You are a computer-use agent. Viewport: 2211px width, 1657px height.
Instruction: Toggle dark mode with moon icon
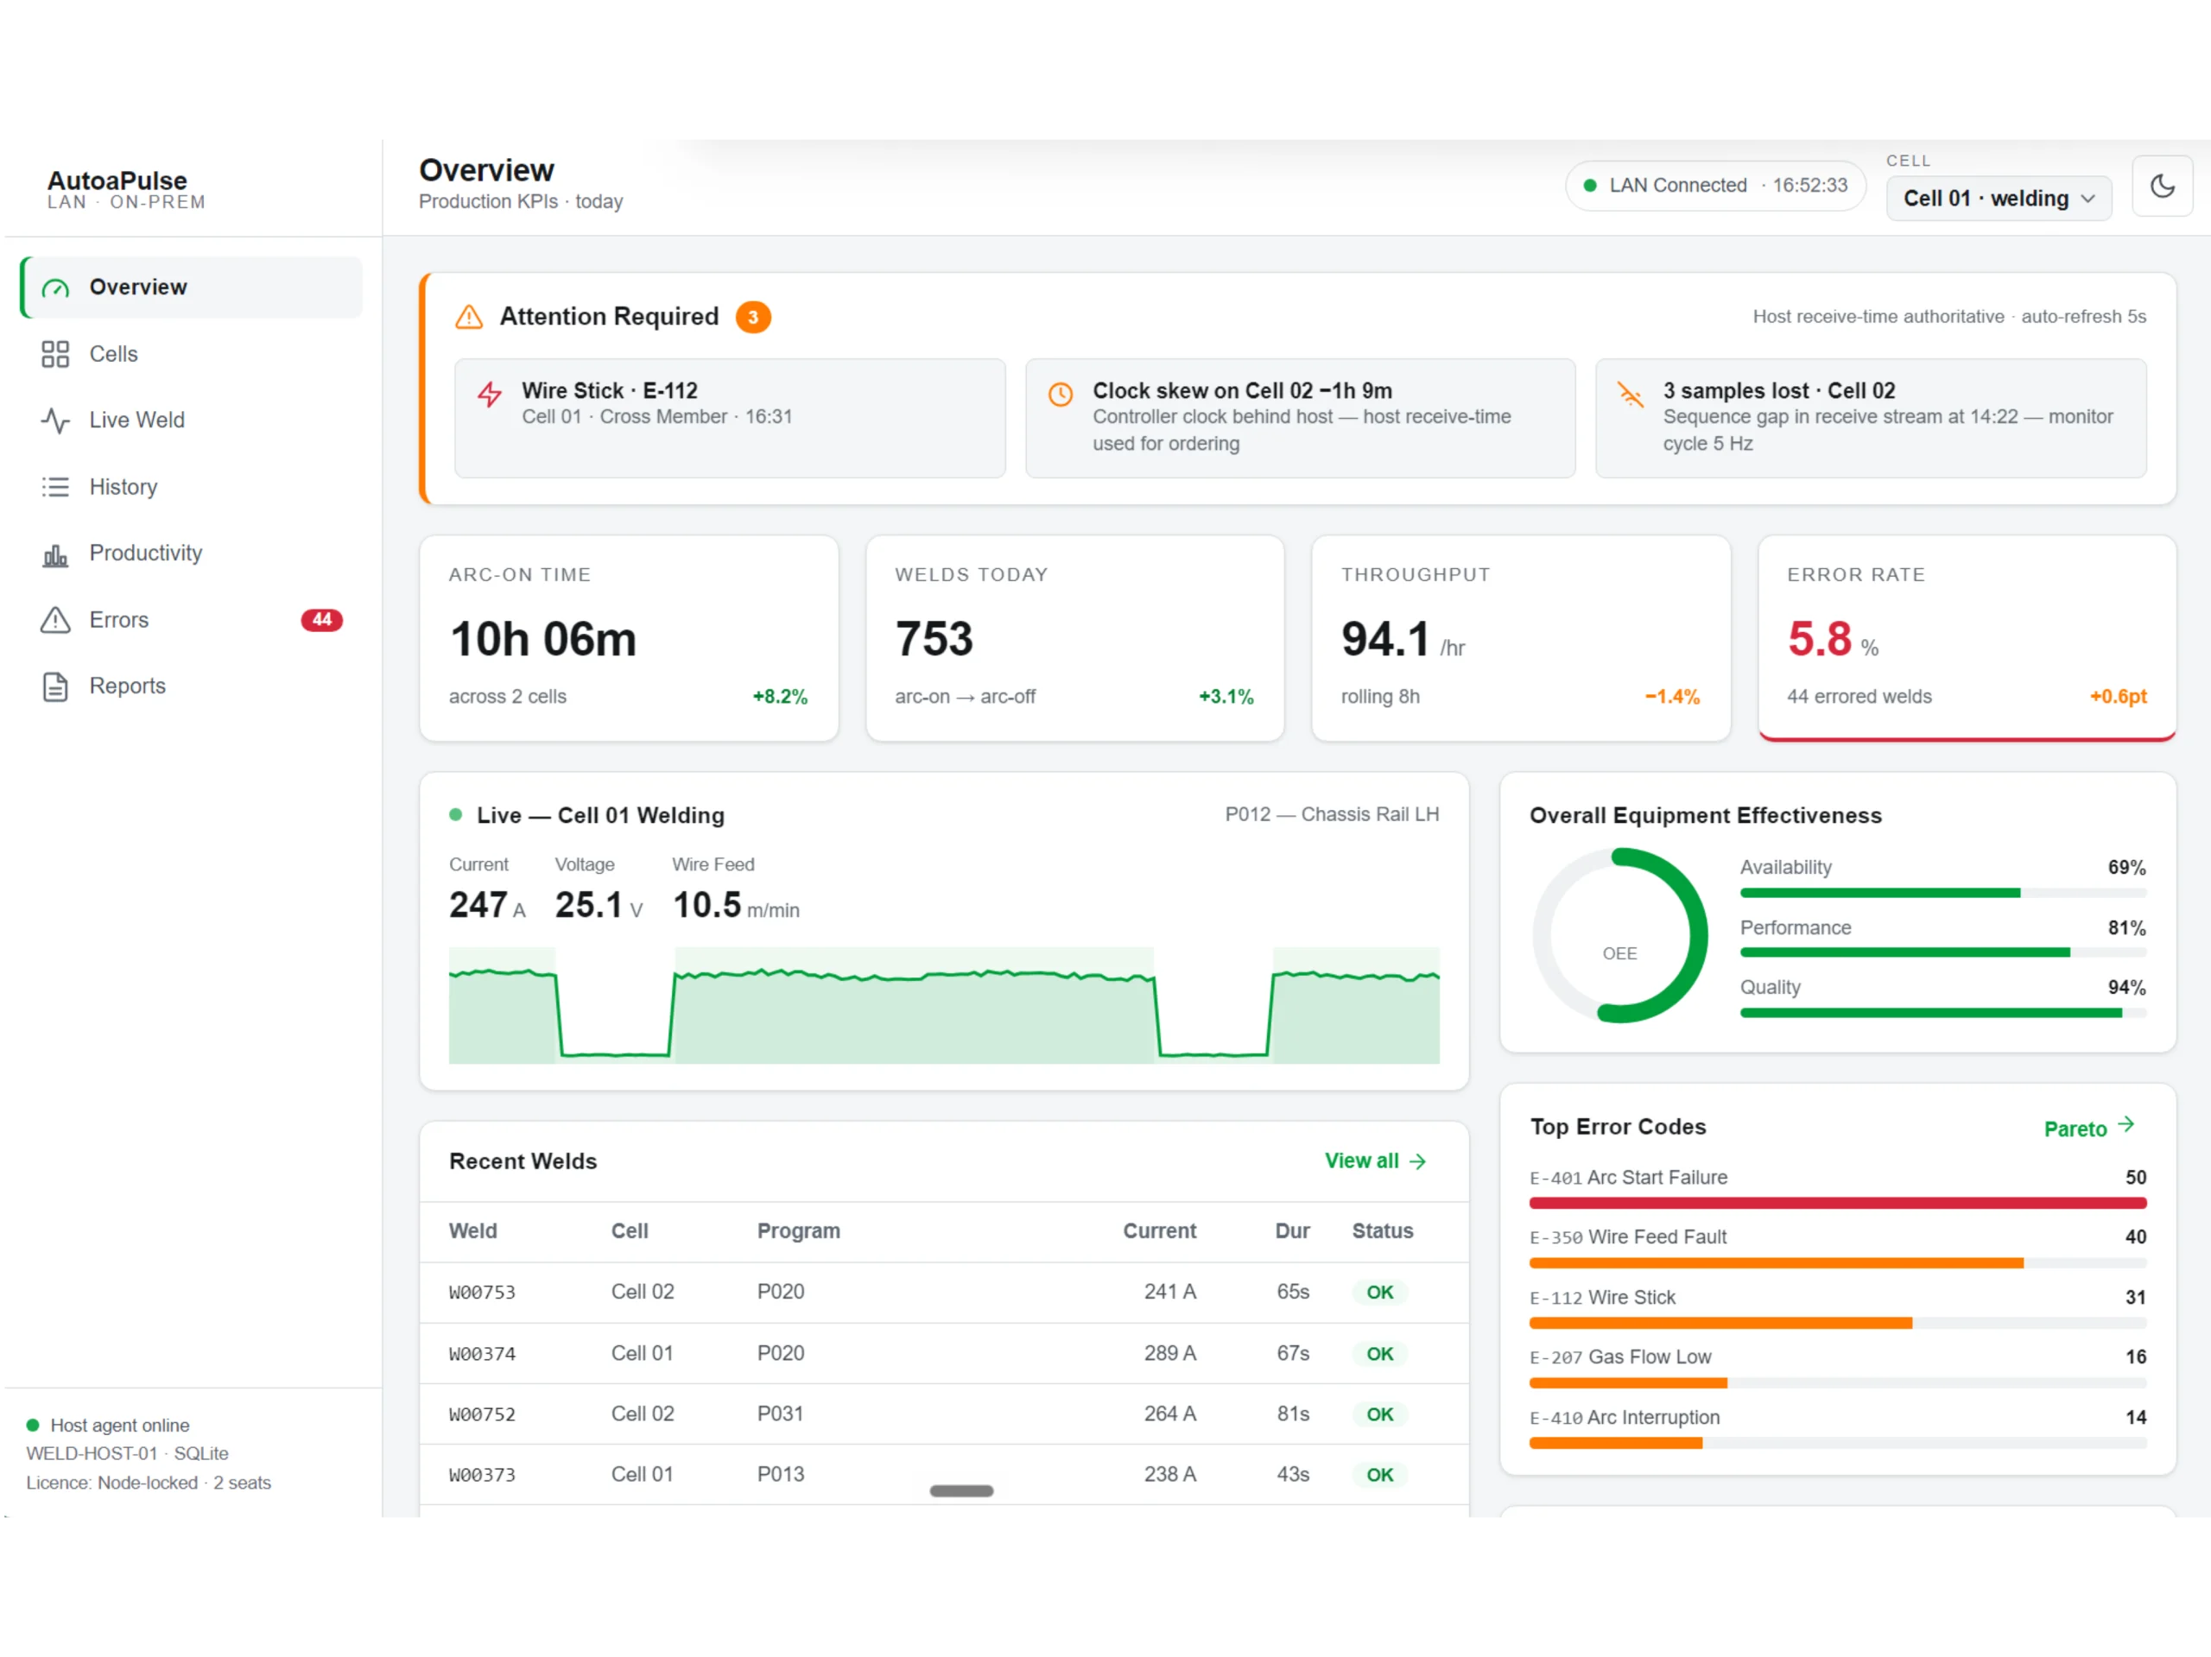click(2161, 186)
